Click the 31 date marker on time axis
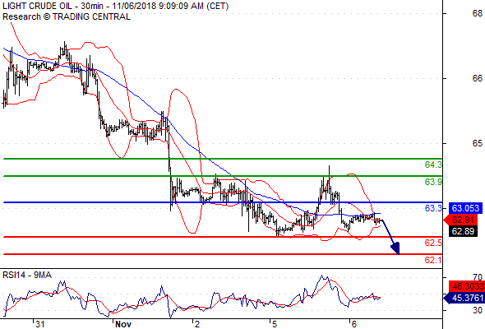This screenshot has height=329, width=485. point(39,324)
